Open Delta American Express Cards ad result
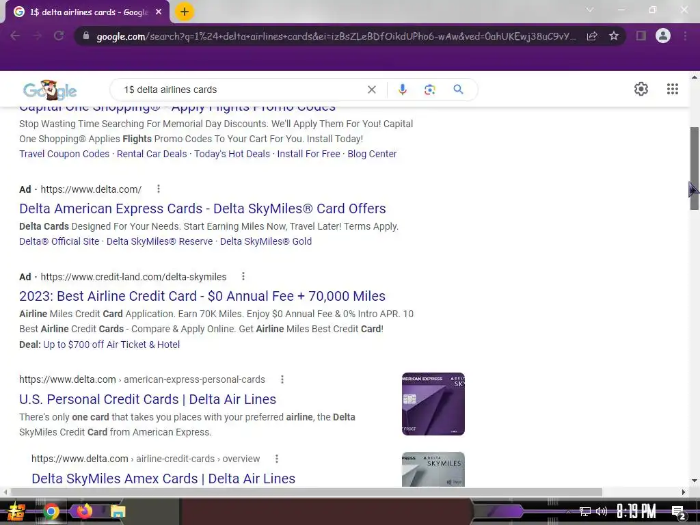This screenshot has height=525, width=700. coord(202,208)
